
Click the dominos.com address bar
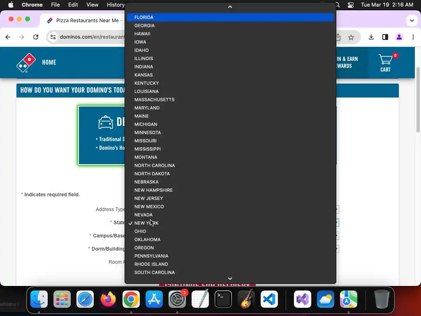coord(92,37)
